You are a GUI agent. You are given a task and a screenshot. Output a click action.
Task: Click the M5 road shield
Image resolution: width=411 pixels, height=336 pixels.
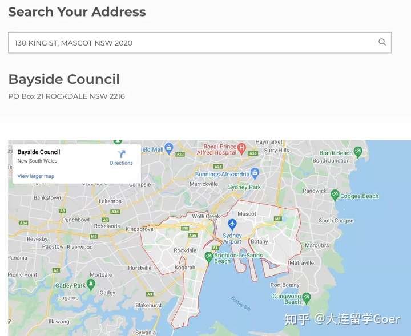coord(94,237)
